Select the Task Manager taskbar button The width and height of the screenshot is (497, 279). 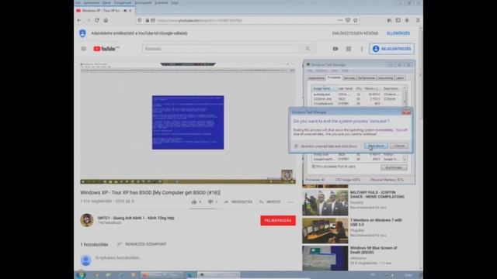tap(219, 275)
